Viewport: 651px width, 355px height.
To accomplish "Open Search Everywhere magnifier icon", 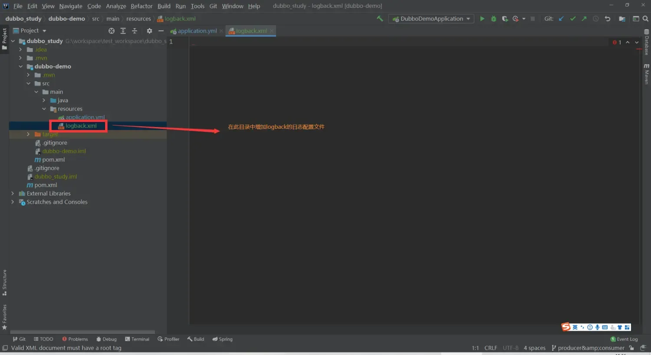I will pyautogui.click(x=645, y=19).
